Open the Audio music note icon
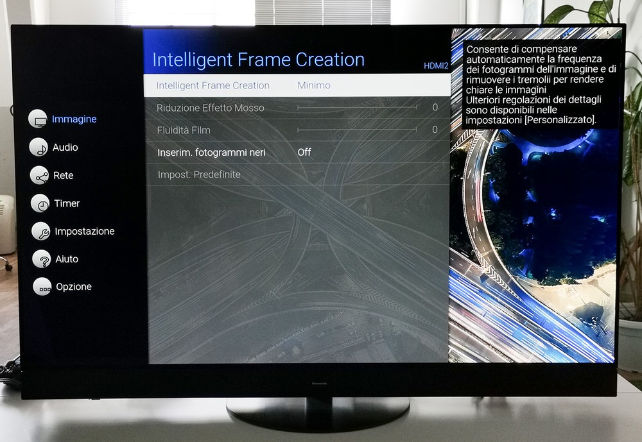 click(x=39, y=148)
